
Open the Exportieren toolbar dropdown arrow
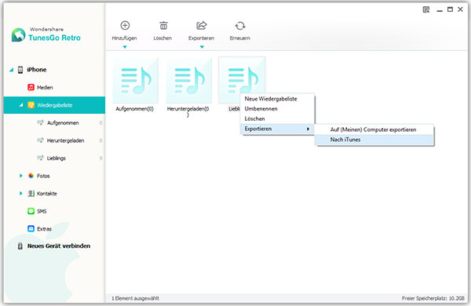tap(202, 47)
